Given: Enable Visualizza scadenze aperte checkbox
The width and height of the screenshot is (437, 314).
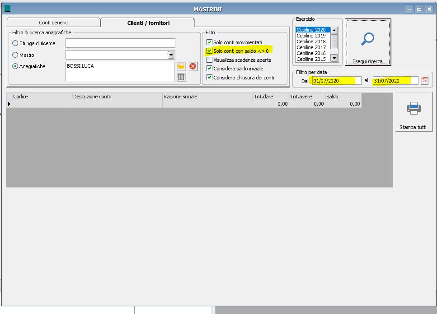Looking at the screenshot, I should pyautogui.click(x=209, y=60).
